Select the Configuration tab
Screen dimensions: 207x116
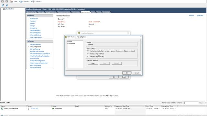pos(85,12)
